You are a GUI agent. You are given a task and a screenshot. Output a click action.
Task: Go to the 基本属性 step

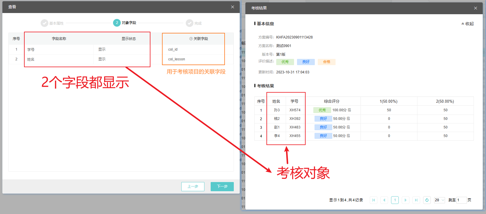click(52, 23)
